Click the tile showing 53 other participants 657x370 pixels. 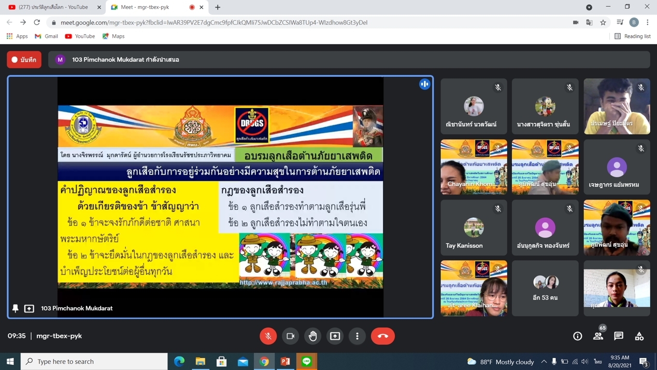(545, 288)
